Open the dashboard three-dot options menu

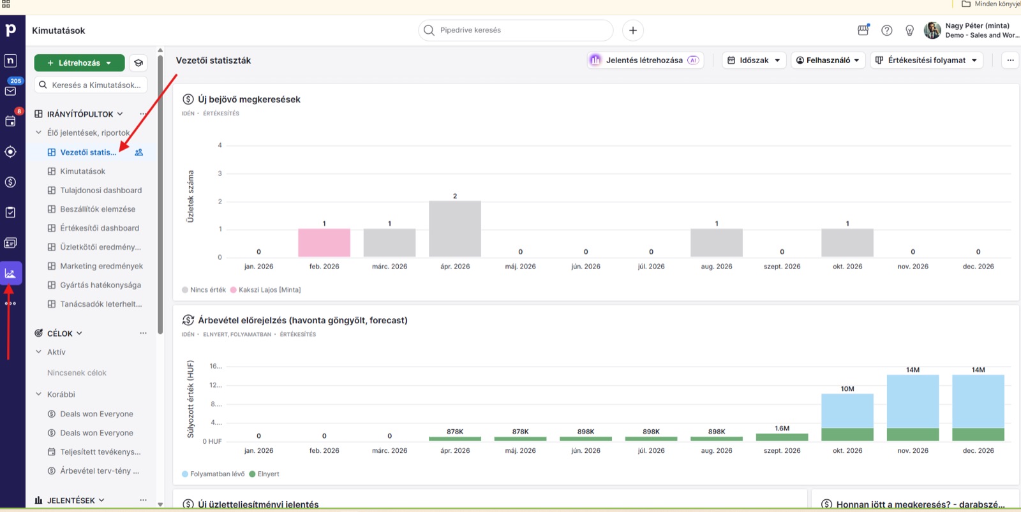tap(1010, 61)
